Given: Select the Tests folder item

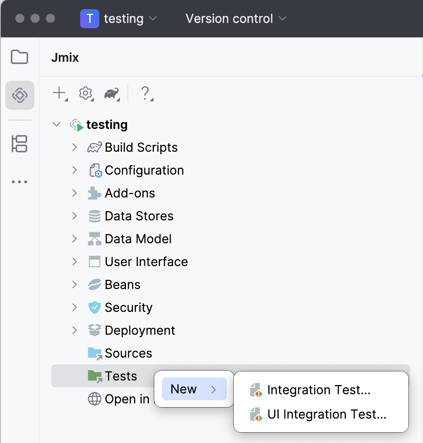Looking at the screenshot, I should pyautogui.click(x=121, y=376).
